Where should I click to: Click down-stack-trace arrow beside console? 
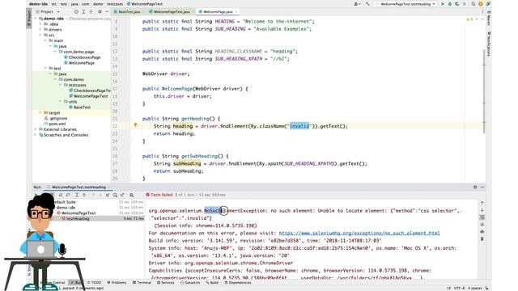point(482,210)
